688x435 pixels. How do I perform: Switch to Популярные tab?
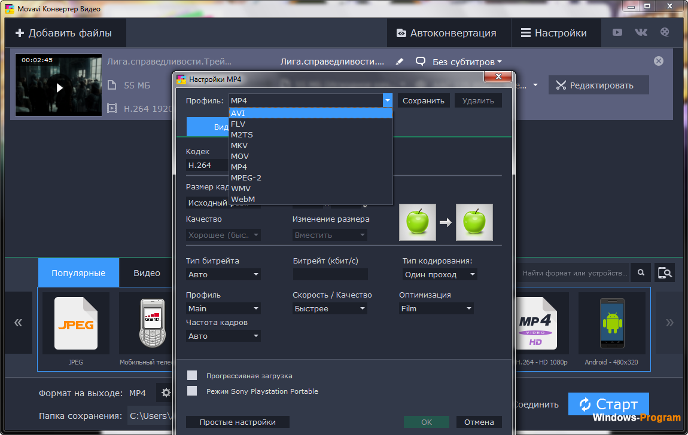[78, 272]
